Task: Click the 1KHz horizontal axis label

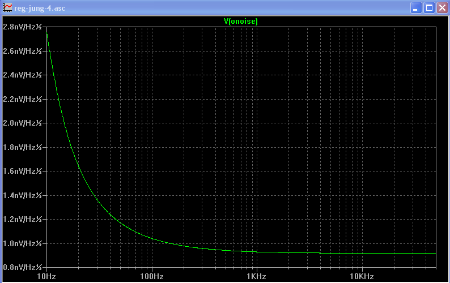Action: (x=257, y=276)
